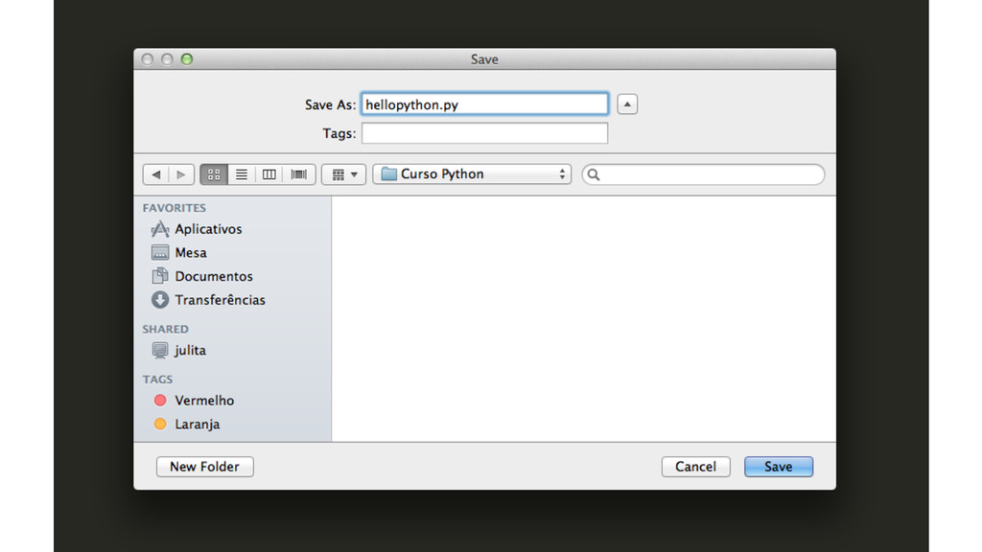Go forward with the right arrow button
The image size is (982, 552).
181,174
